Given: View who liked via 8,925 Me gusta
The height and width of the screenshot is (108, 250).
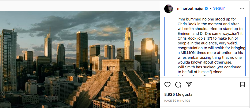Looking at the screenshot, I should (x=178, y=94).
